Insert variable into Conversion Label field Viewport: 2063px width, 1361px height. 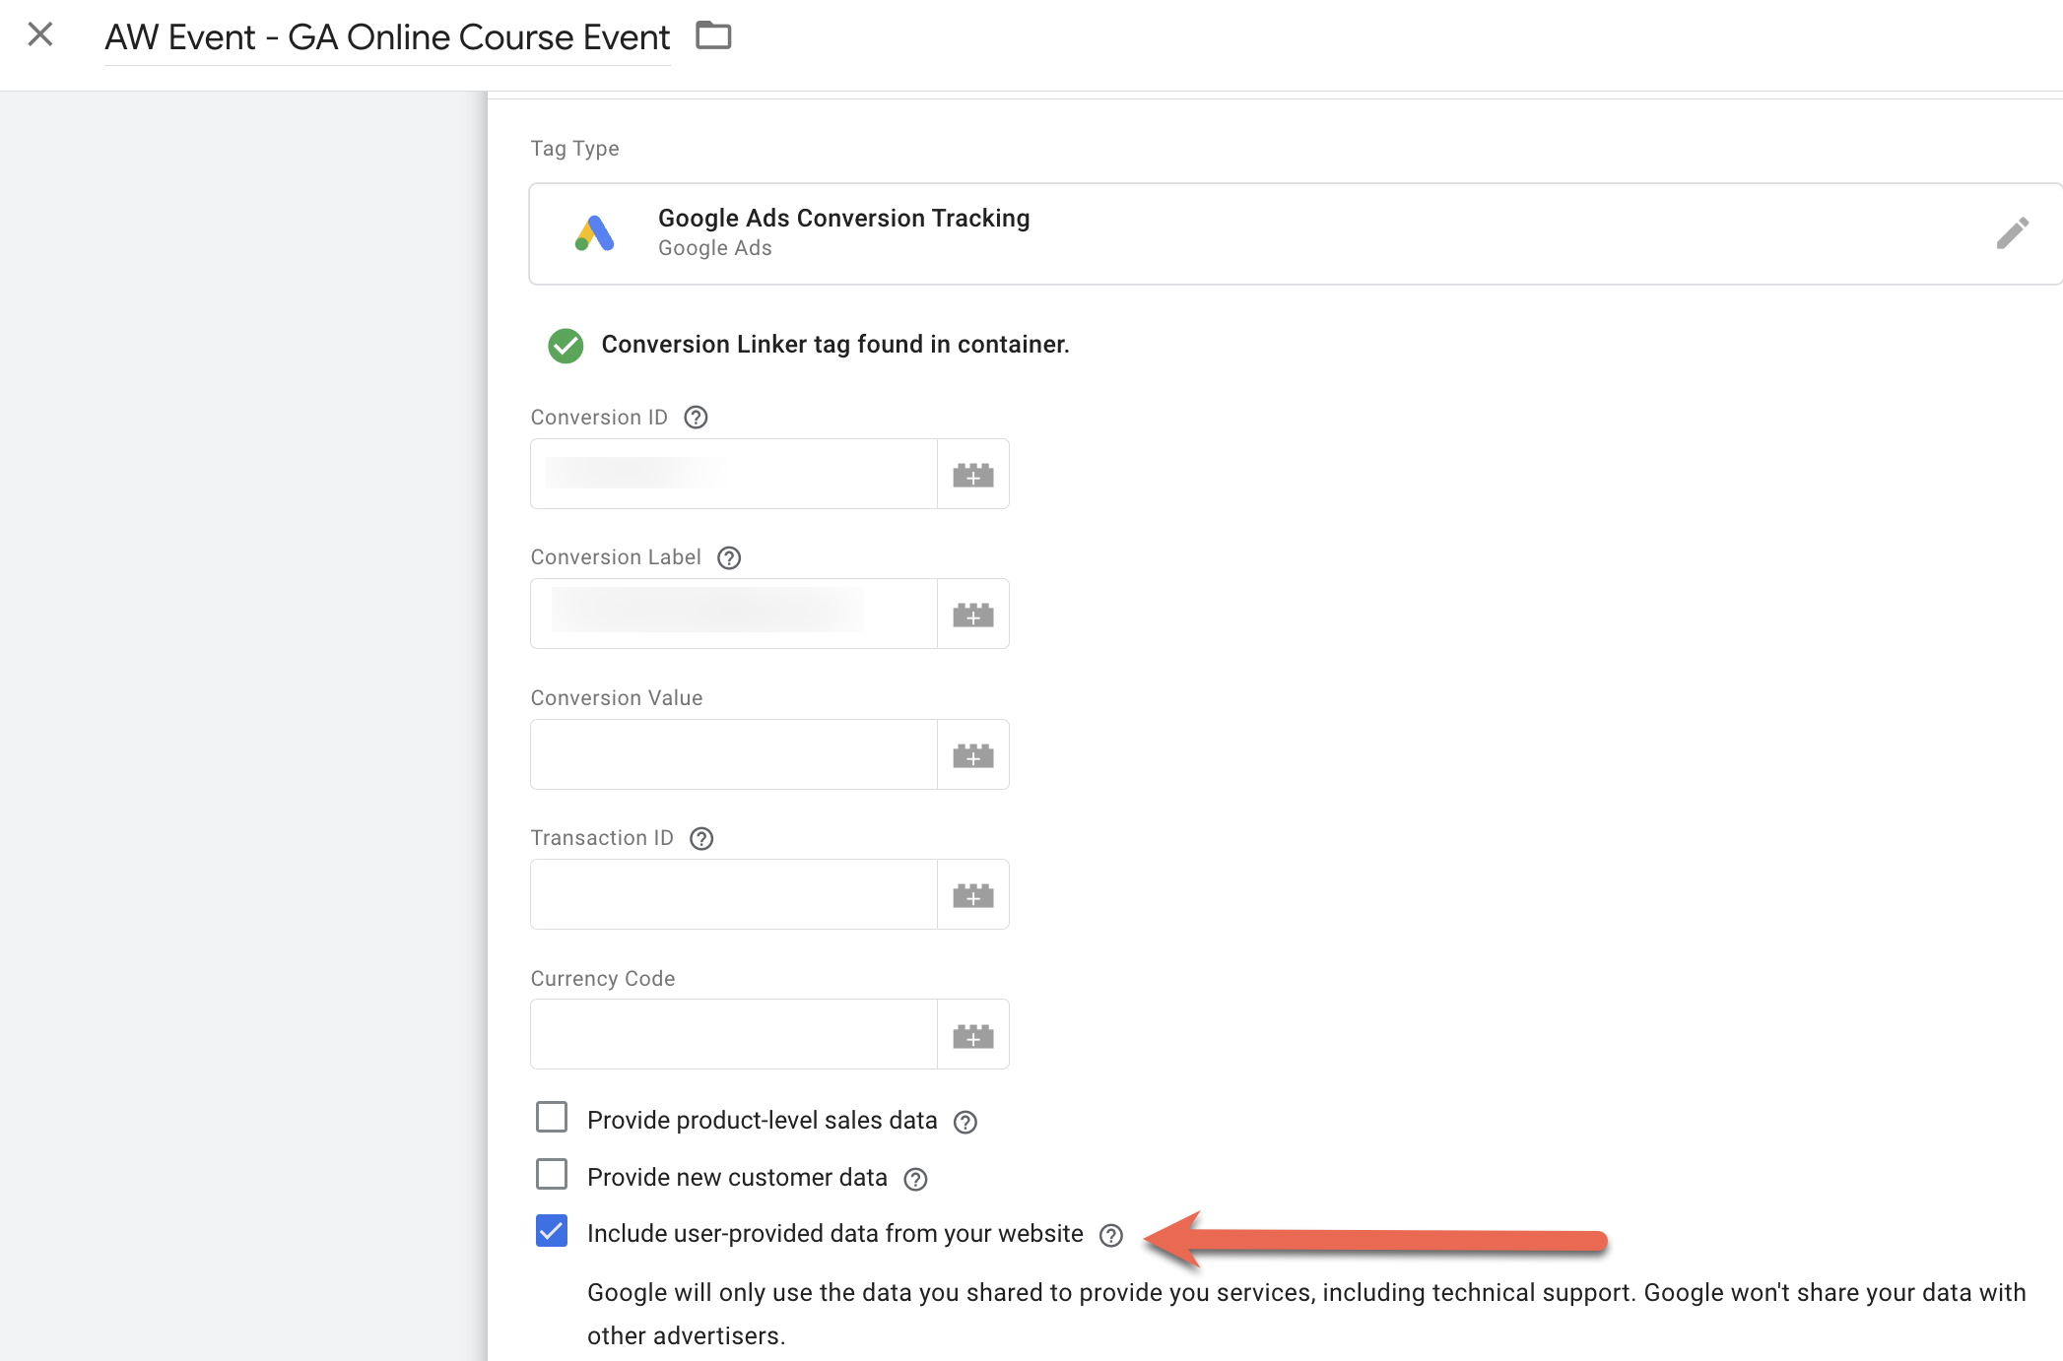tap(973, 614)
